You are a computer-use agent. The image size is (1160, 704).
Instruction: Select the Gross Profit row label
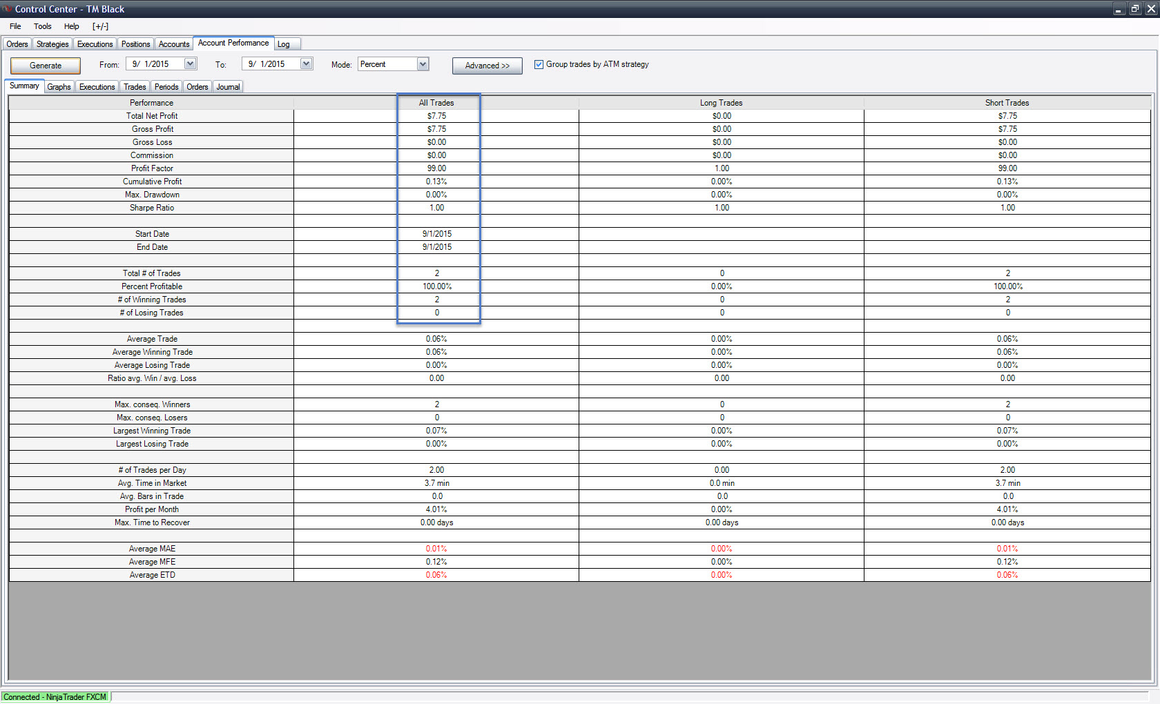coord(153,129)
